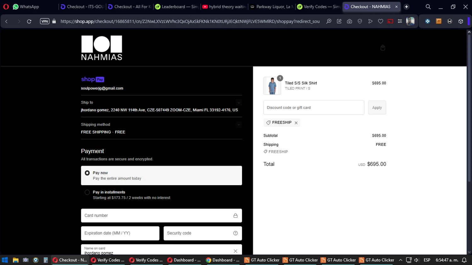472x265 pixels.
Task: Switch to Chrome Dashboard taskbar window
Action: pyautogui.click(x=223, y=260)
